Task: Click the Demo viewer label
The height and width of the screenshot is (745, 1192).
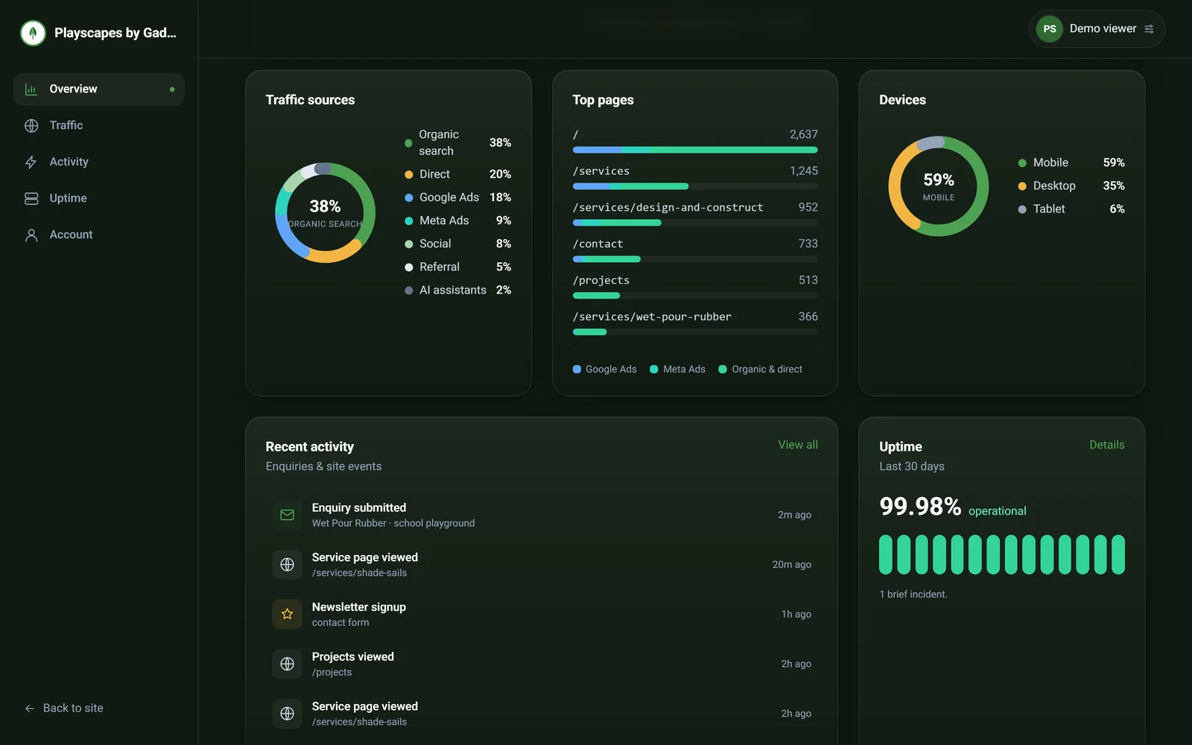Action: [1103, 28]
